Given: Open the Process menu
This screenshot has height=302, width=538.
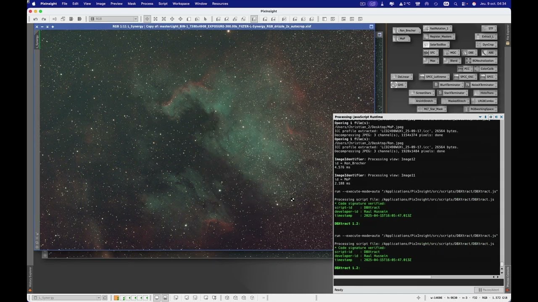Looking at the screenshot, I should point(147,4).
